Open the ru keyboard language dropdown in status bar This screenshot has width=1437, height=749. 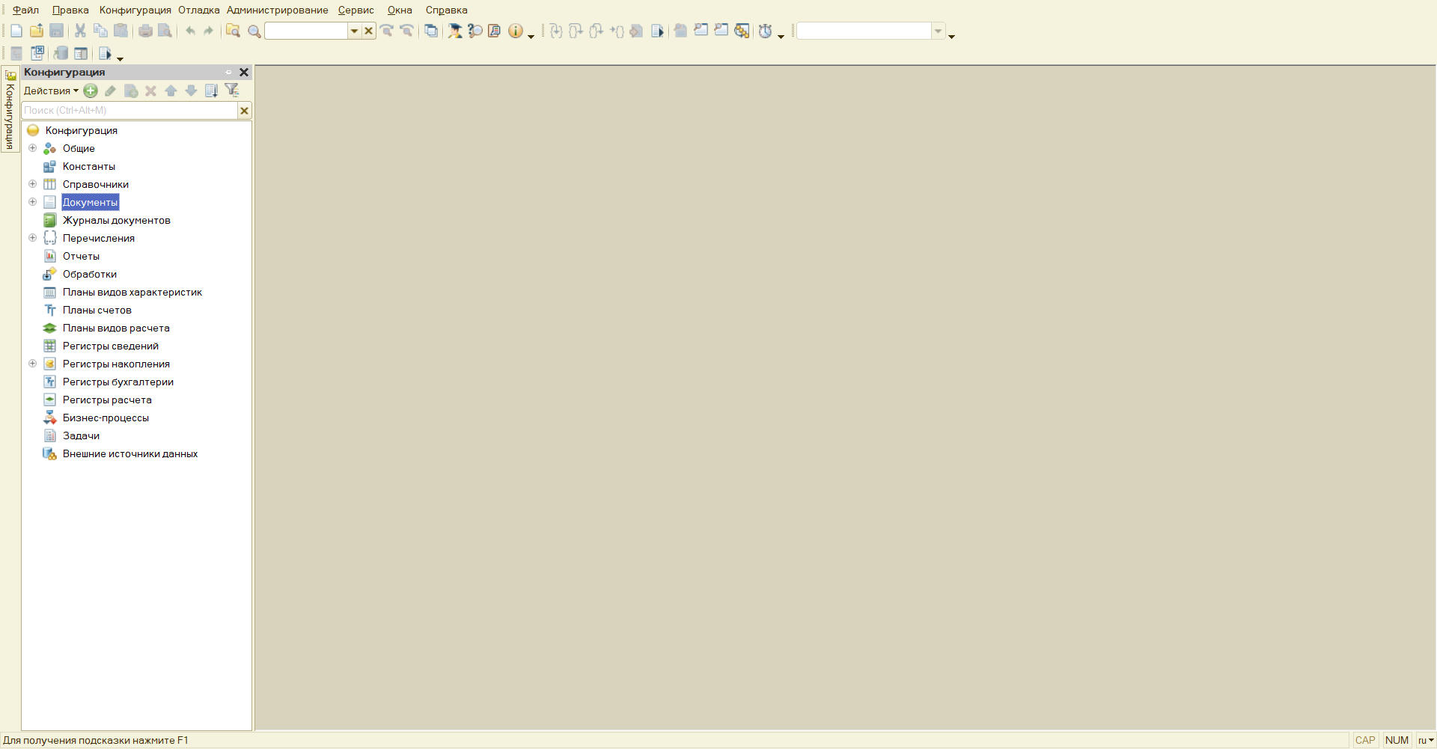(x=1426, y=740)
